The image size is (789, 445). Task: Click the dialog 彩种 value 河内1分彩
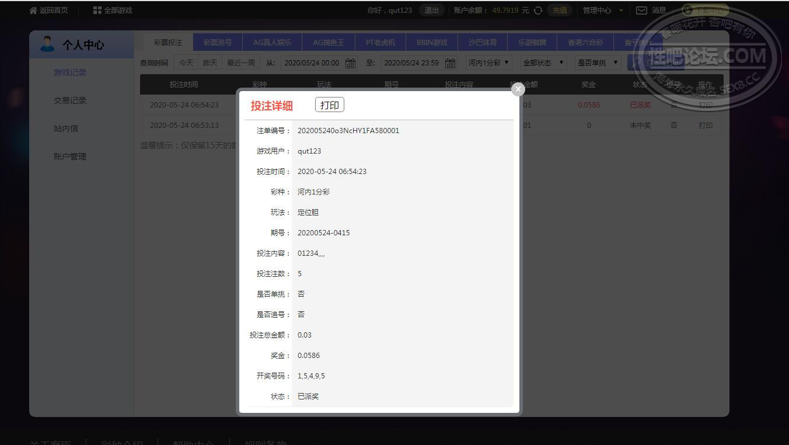click(313, 192)
